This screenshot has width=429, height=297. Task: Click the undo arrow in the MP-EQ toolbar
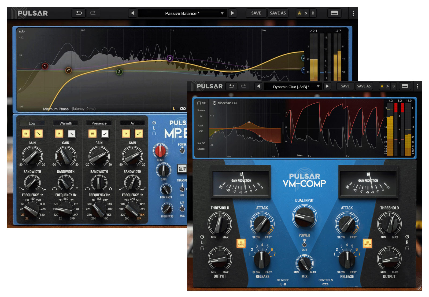tap(79, 13)
